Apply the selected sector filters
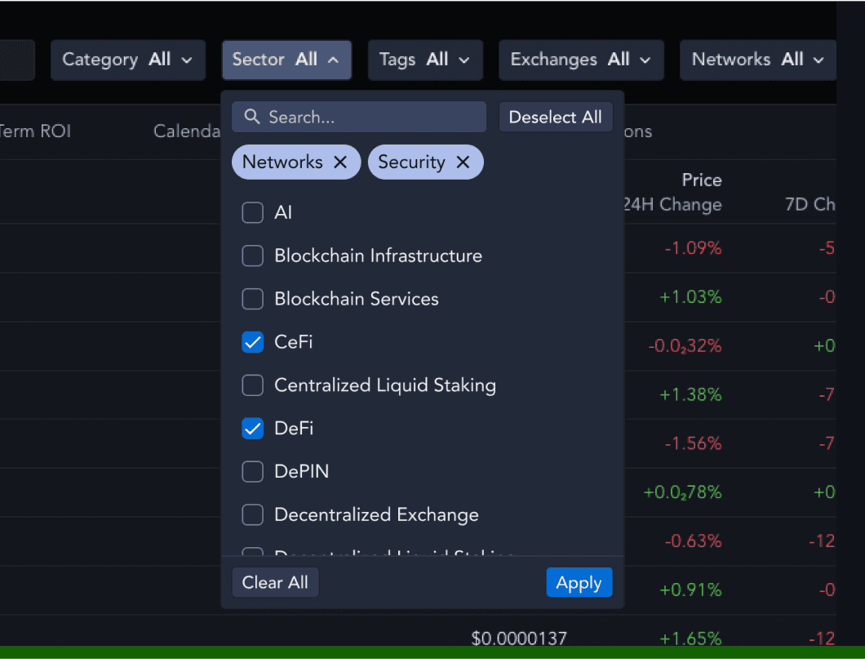The height and width of the screenshot is (659, 865). 579,582
